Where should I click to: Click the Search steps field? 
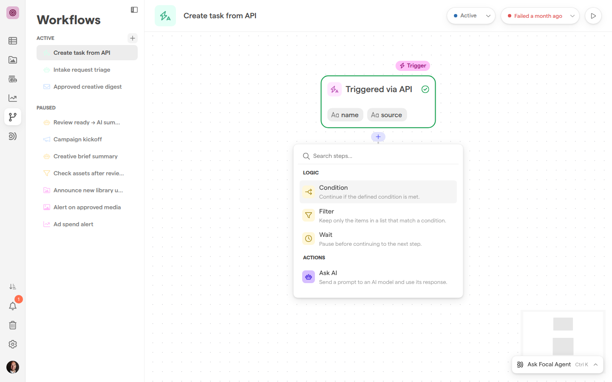point(378,156)
